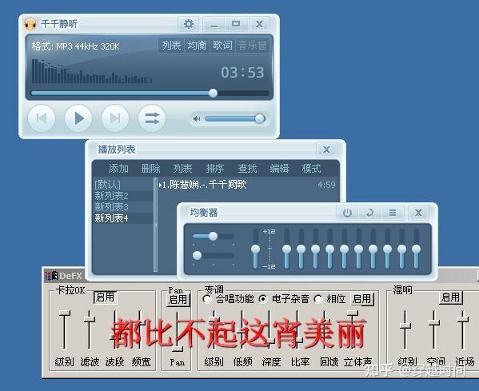Click the DeFX title bar icon
Image resolution: width=479 pixels, height=391 pixels.
[x=51, y=276]
